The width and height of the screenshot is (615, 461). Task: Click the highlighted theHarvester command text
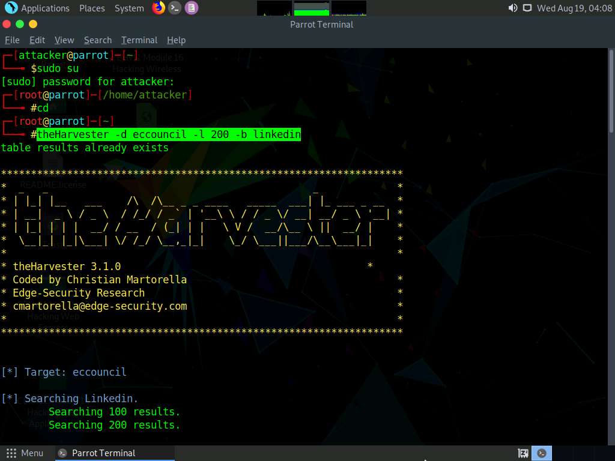[169, 134]
